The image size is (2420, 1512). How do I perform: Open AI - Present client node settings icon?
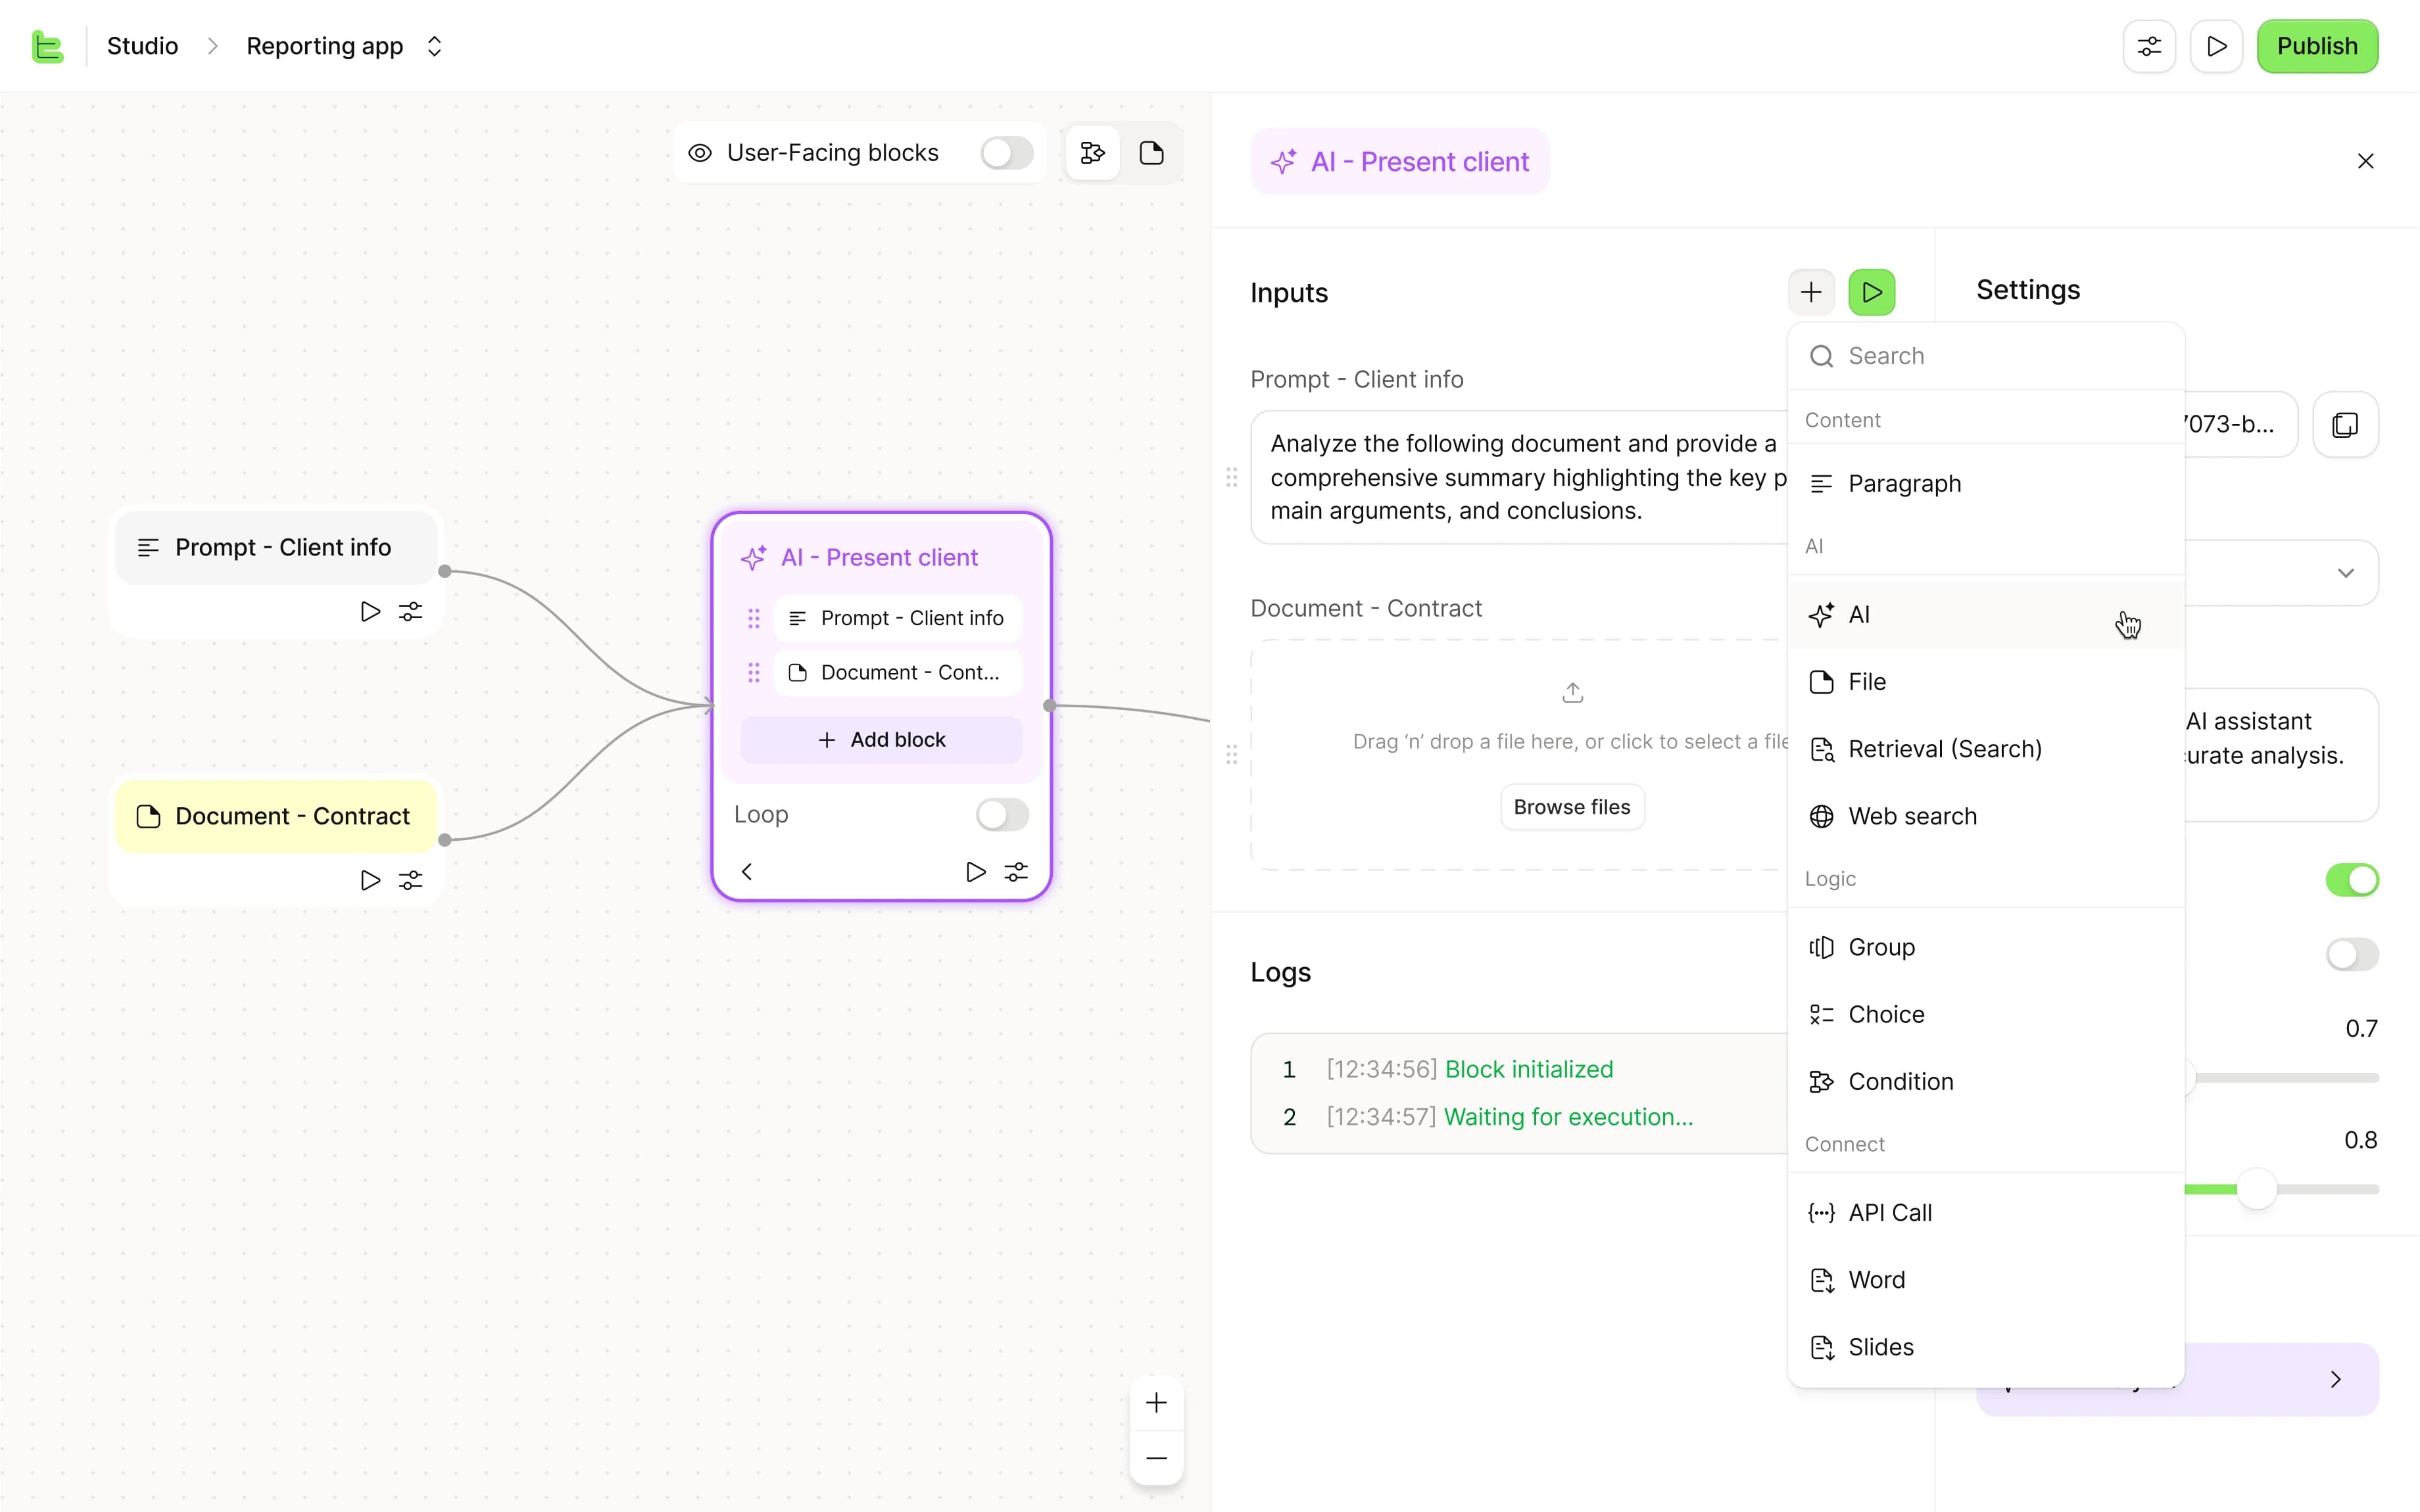[x=1016, y=871]
